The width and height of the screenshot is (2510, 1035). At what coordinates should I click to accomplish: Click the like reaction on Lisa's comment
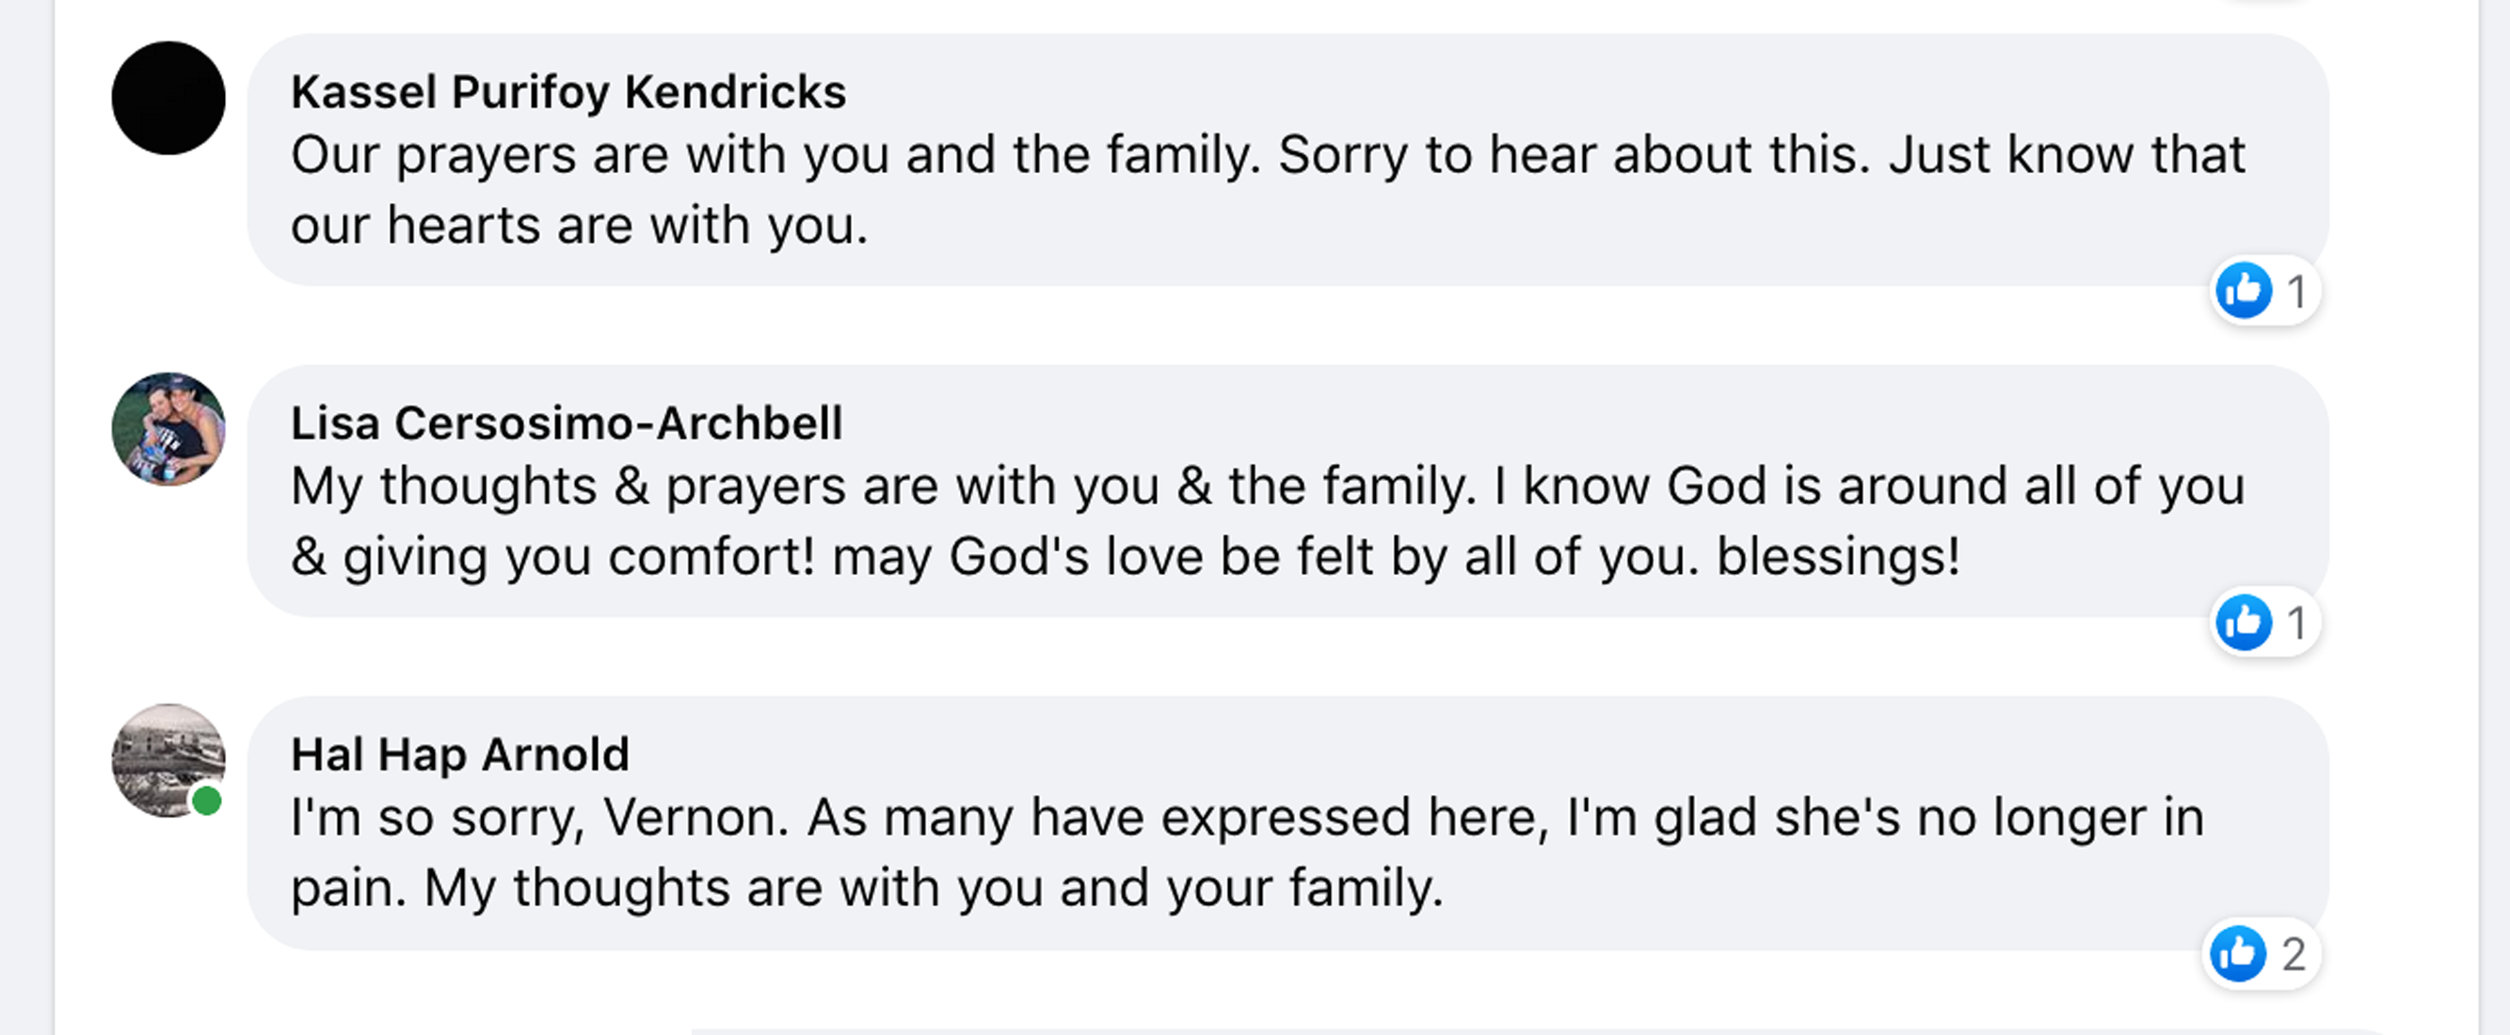[x=2243, y=622]
